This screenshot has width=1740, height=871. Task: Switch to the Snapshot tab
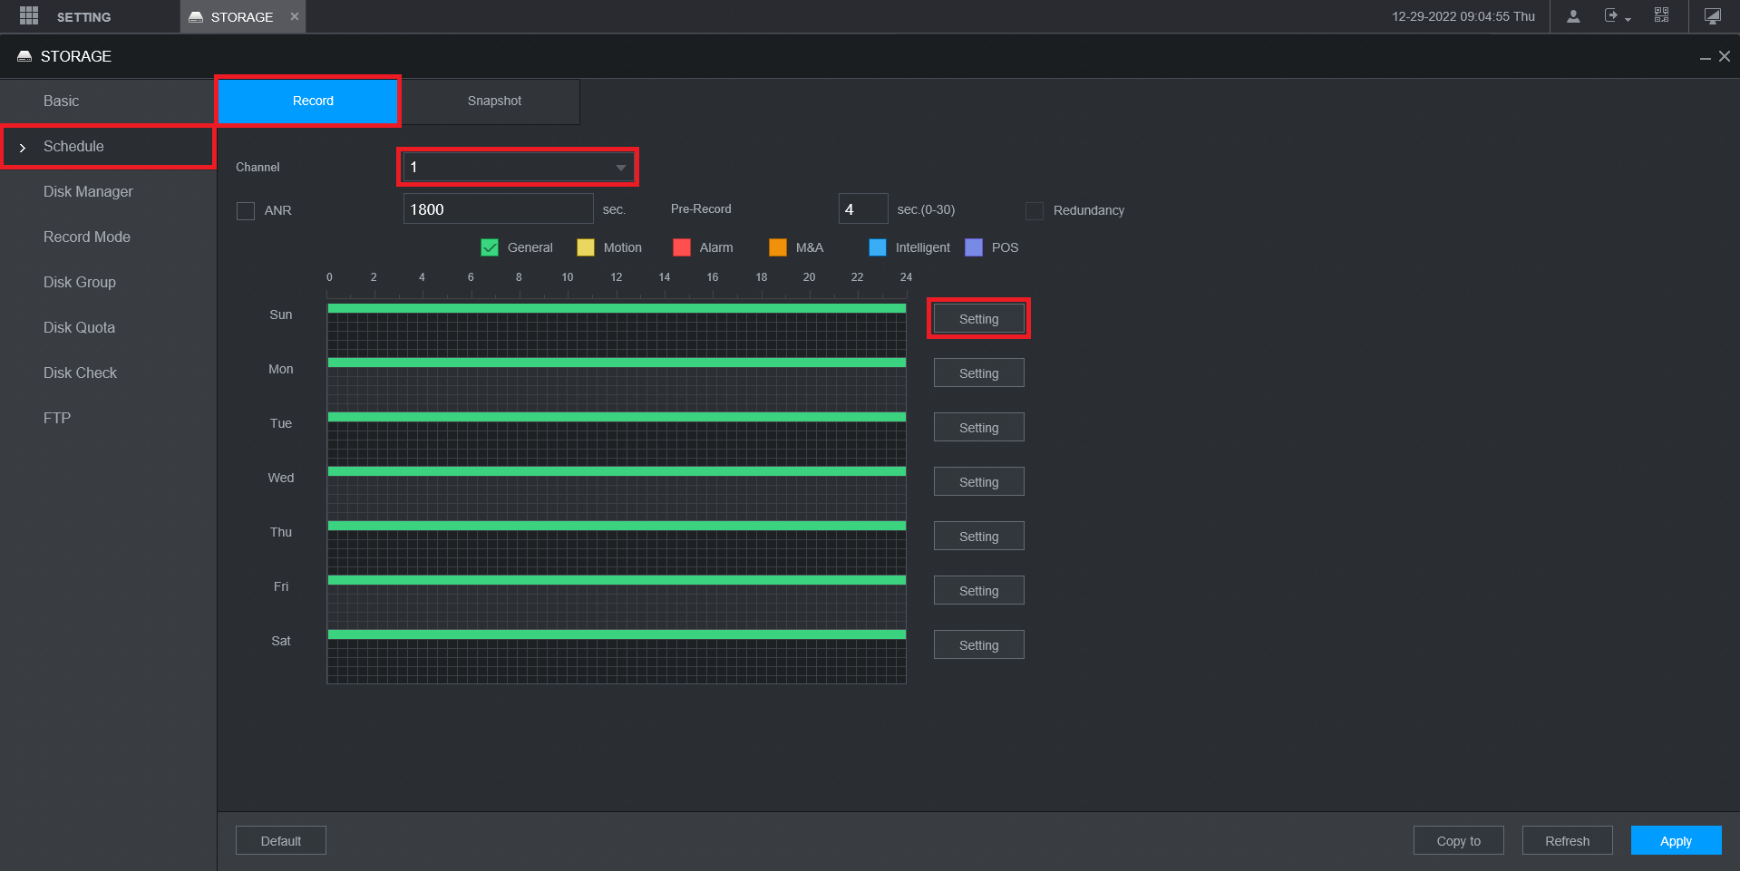(494, 101)
